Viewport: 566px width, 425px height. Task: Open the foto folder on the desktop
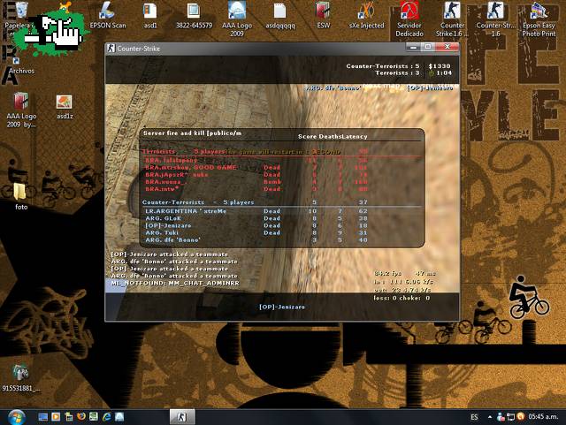click(x=21, y=197)
